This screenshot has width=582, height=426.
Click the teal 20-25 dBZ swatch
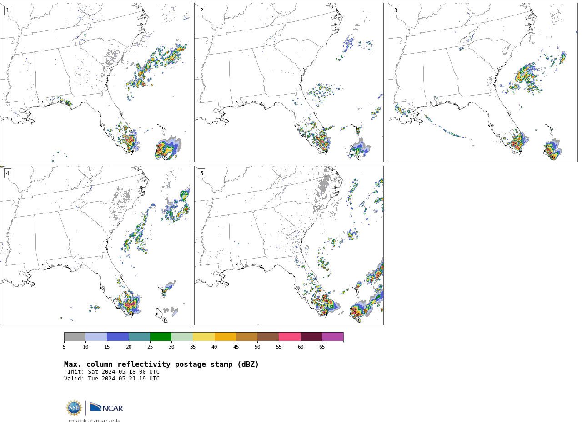tap(139, 337)
